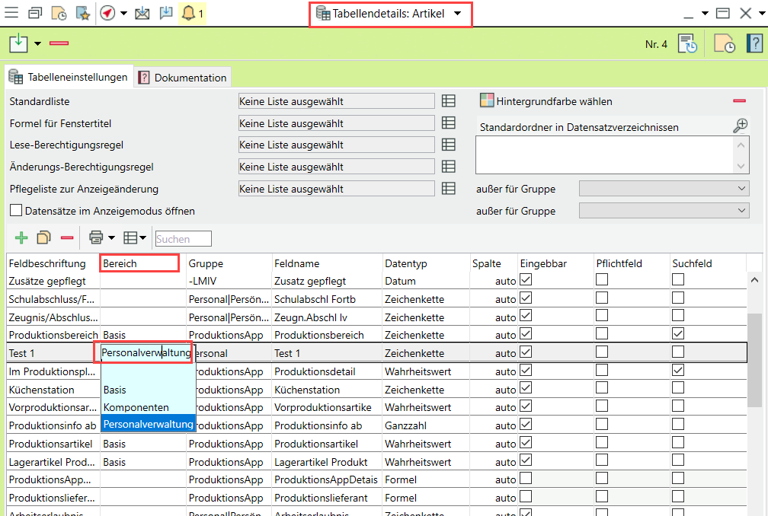
Task: Toggle Eingebbar checkbox for Test 1 row
Action: pos(526,352)
